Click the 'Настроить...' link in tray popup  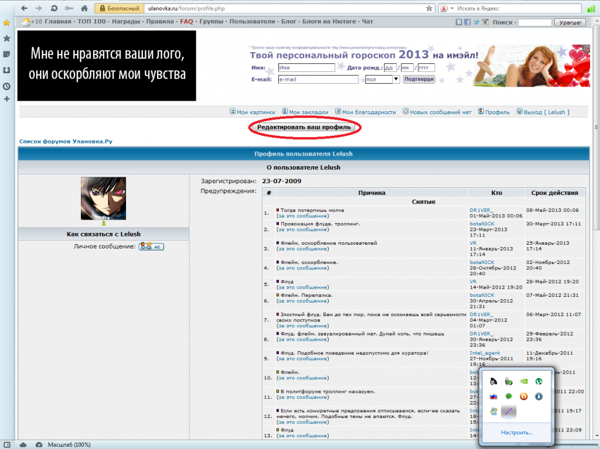pos(516,433)
